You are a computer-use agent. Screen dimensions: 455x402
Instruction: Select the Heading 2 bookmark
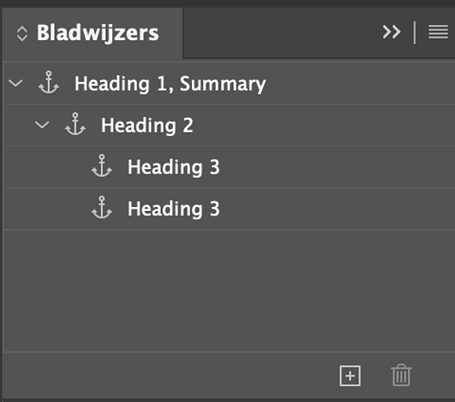147,125
